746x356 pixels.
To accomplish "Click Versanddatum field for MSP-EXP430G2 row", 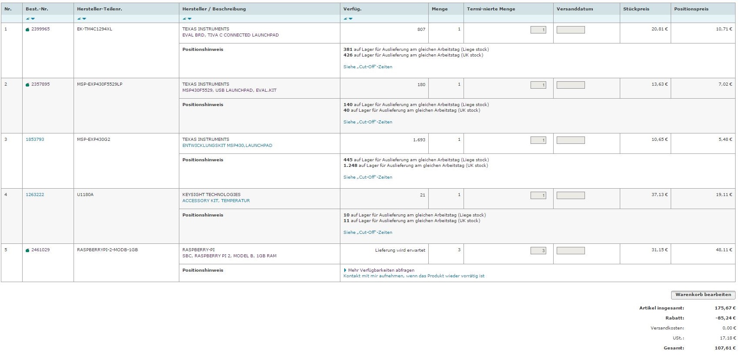I will (571, 140).
